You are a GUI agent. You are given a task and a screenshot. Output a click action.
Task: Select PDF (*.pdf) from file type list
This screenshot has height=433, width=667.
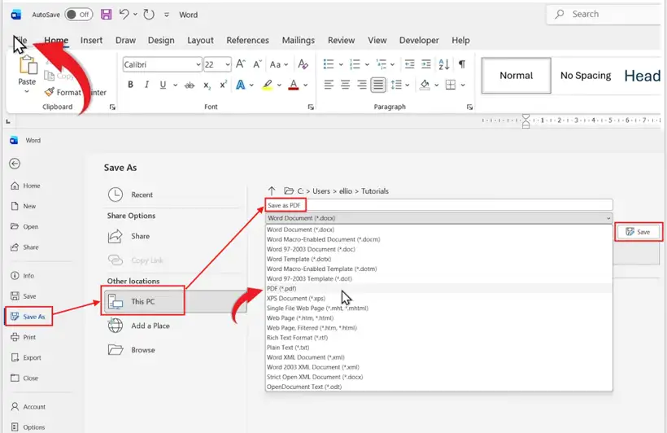[438, 288]
